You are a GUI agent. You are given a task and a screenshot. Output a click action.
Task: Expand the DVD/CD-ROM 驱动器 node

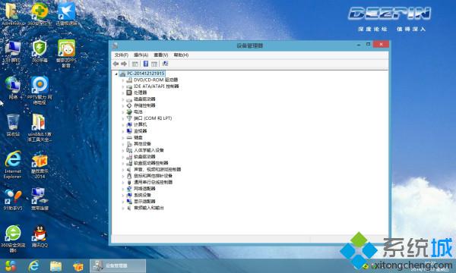122,80
